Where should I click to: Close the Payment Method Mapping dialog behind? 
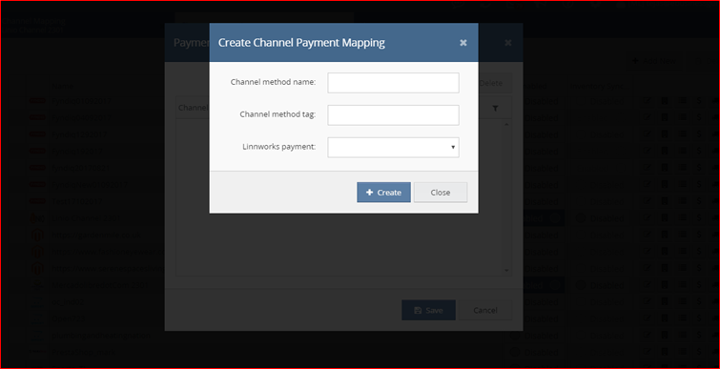tap(508, 43)
